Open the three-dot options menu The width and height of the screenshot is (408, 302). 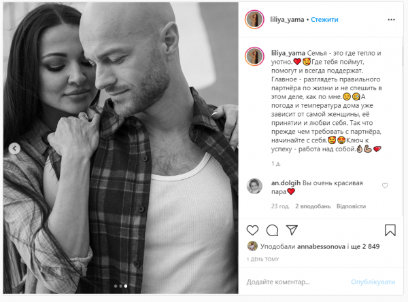pyautogui.click(x=391, y=20)
